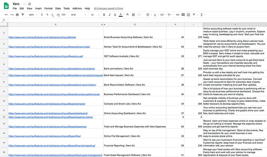Click the Undo icon
The width and height of the screenshot is (267, 157).
click(6, 15)
